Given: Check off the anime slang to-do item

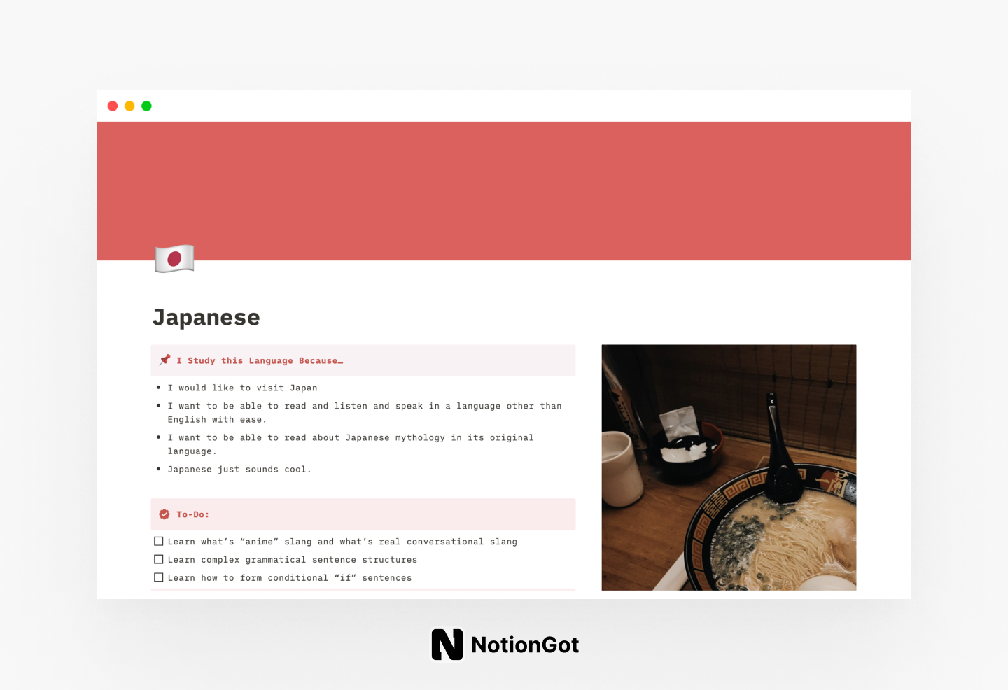Looking at the screenshot, I should click(159, 542).
